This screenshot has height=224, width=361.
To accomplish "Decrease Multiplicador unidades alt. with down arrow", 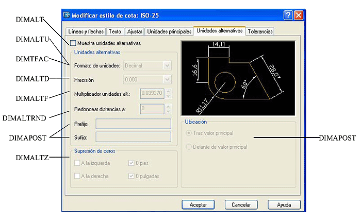I will pos(168,96).
